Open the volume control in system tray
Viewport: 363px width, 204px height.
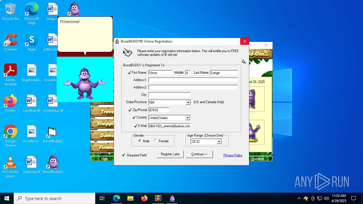click(326, 198)
